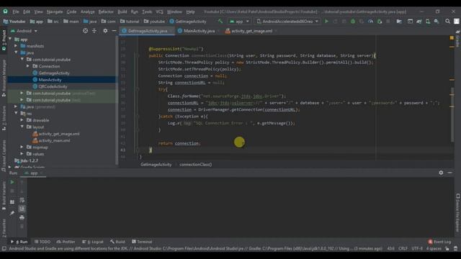Screen dimensions: 461x259
Task: Click Attach Debugger to Android Process icon
Action: (x=380, y=22)
